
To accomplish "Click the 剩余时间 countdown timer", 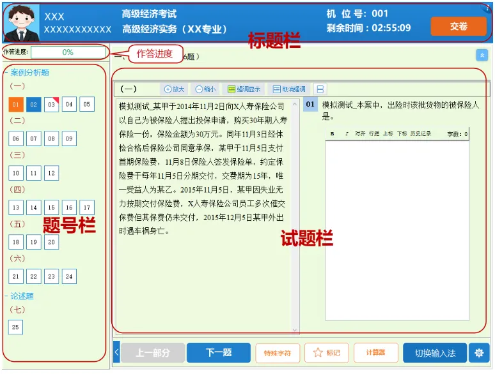I will click(368, 27).
